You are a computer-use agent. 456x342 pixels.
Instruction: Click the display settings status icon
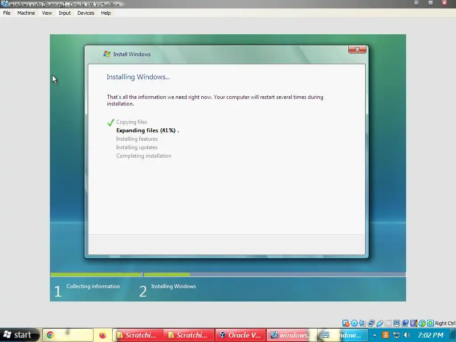point(396,323)
